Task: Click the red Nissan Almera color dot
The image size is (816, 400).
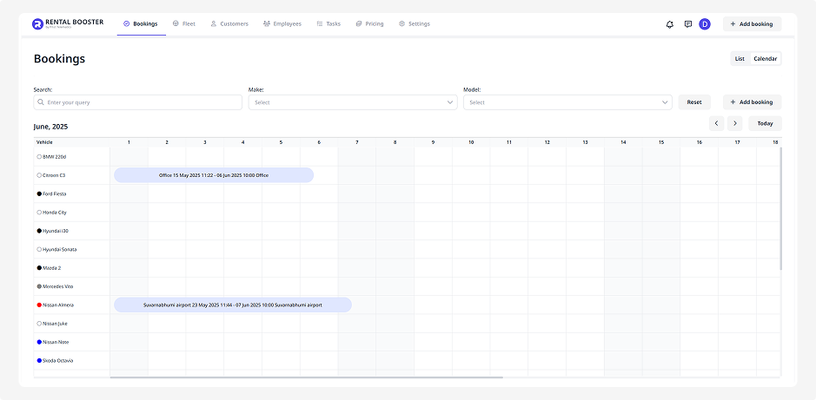Action: pyautogui.click(x=39, y=305)
